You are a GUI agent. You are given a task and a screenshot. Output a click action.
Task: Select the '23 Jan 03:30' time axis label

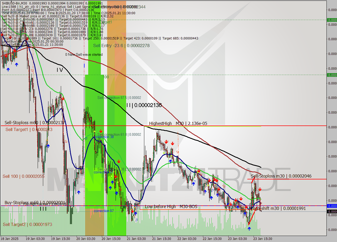pyautogui.click(x=237, y=239)
